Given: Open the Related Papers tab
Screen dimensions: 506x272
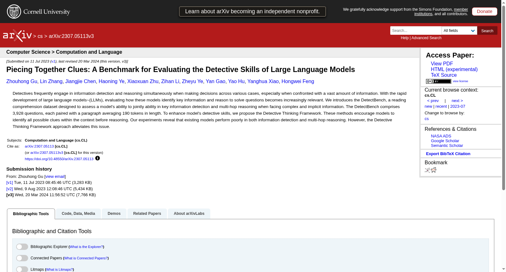Looking at the screenshot, I should (147, 214).
